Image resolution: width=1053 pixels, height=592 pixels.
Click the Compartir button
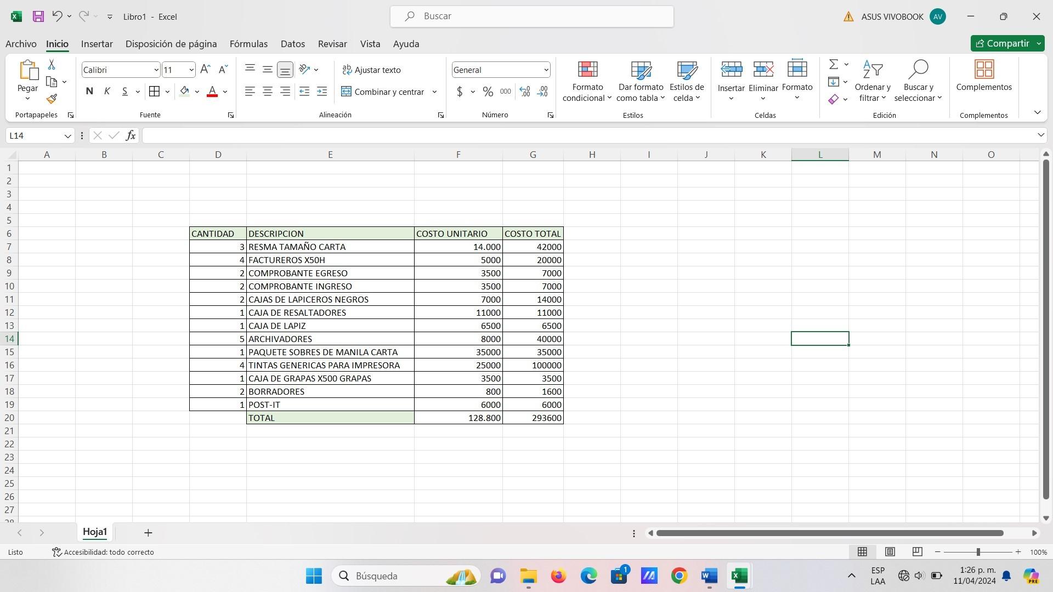click(x=1002, y=43)
